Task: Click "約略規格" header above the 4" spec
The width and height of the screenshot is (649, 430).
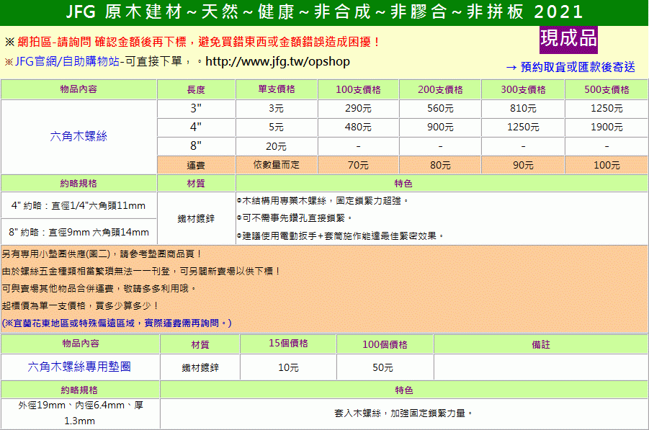Action: 79,184
